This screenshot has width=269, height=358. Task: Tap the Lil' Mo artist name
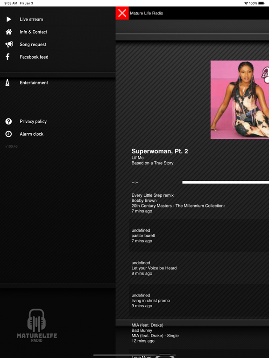tap(137, 158)
